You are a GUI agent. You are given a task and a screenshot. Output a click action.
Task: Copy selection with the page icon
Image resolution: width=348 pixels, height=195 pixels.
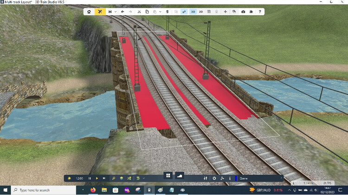[147, 12]
